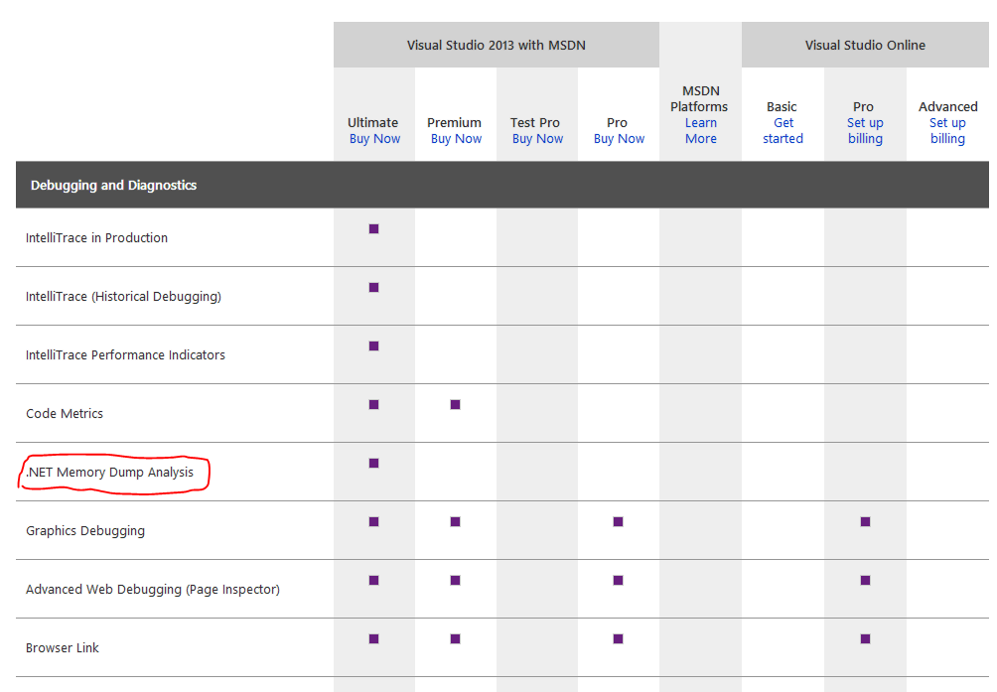Click Ultimate marker for Graphics Debugging
Screen dimensions: 997x692
[x=373, y=521]
